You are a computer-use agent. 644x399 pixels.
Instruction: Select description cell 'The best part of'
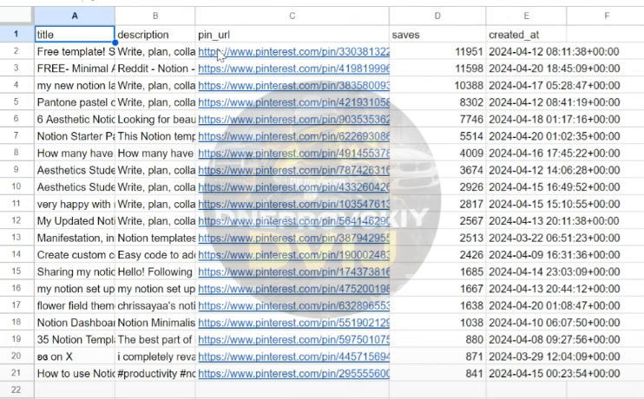(x=155, y=339)
